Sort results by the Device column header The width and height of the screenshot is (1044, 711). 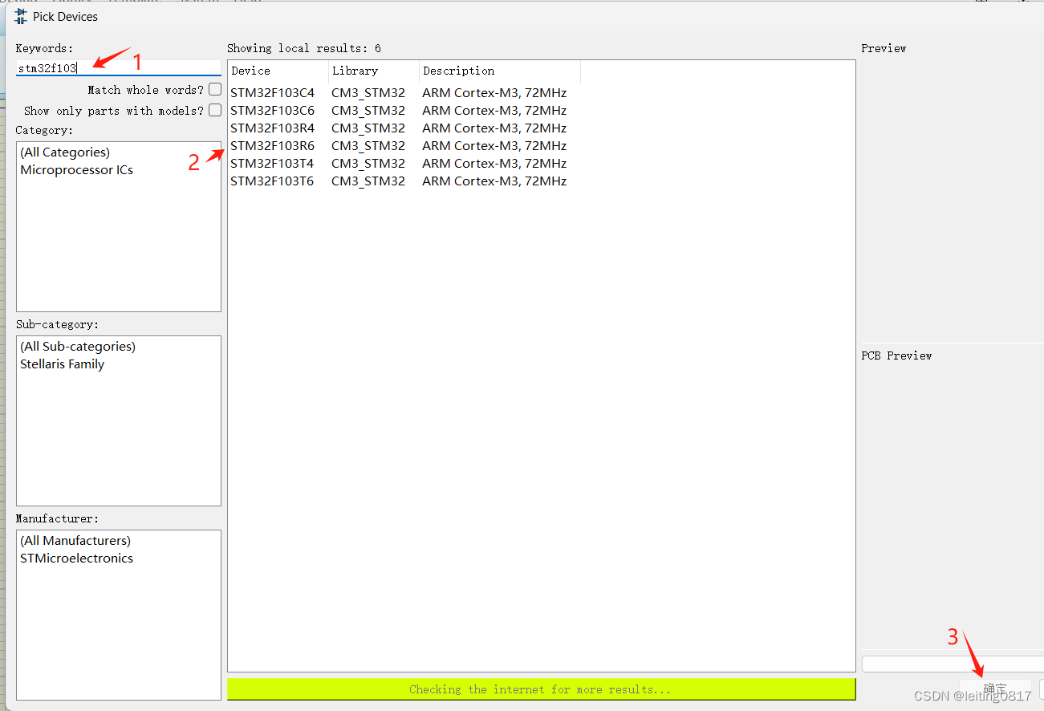(x=278, y=71)
